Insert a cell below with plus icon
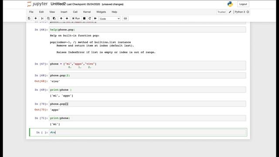Viewport: 279px width, 157px height. click(x=36, y=18)
